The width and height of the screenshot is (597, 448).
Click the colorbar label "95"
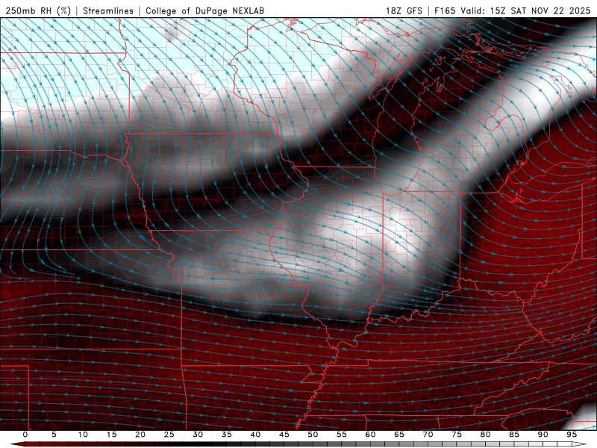tap(572, 435)
